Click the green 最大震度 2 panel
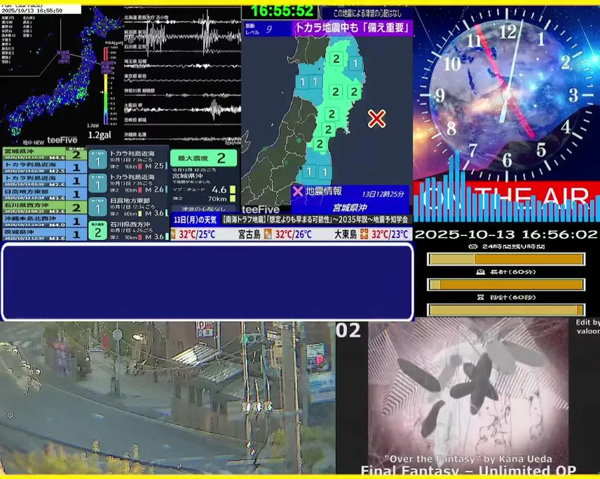The width and height of the screenshot is (600, 479). [x=203, y=158]
